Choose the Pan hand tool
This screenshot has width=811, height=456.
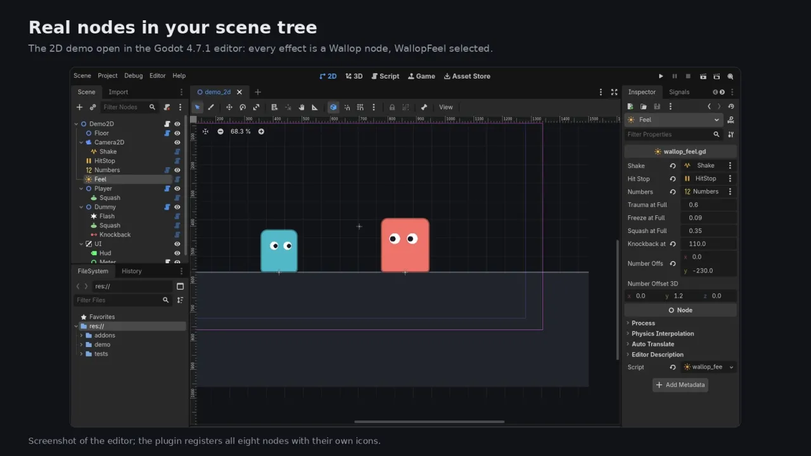point(302,107)
